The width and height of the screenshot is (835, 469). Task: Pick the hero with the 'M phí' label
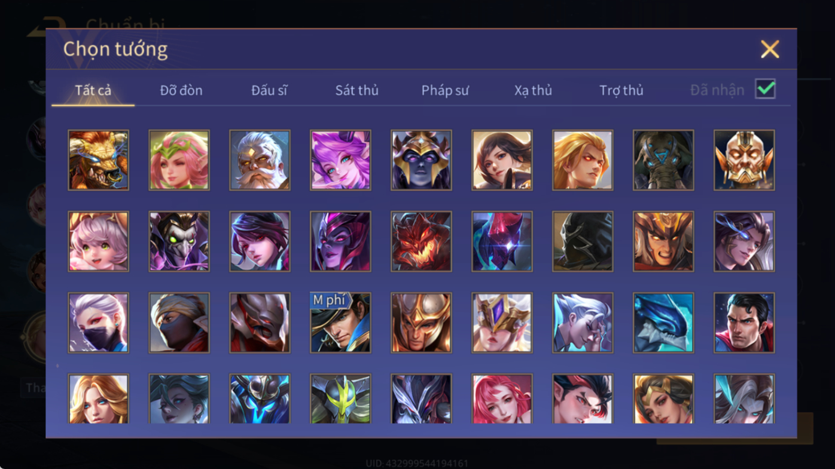tap(340, 323)
